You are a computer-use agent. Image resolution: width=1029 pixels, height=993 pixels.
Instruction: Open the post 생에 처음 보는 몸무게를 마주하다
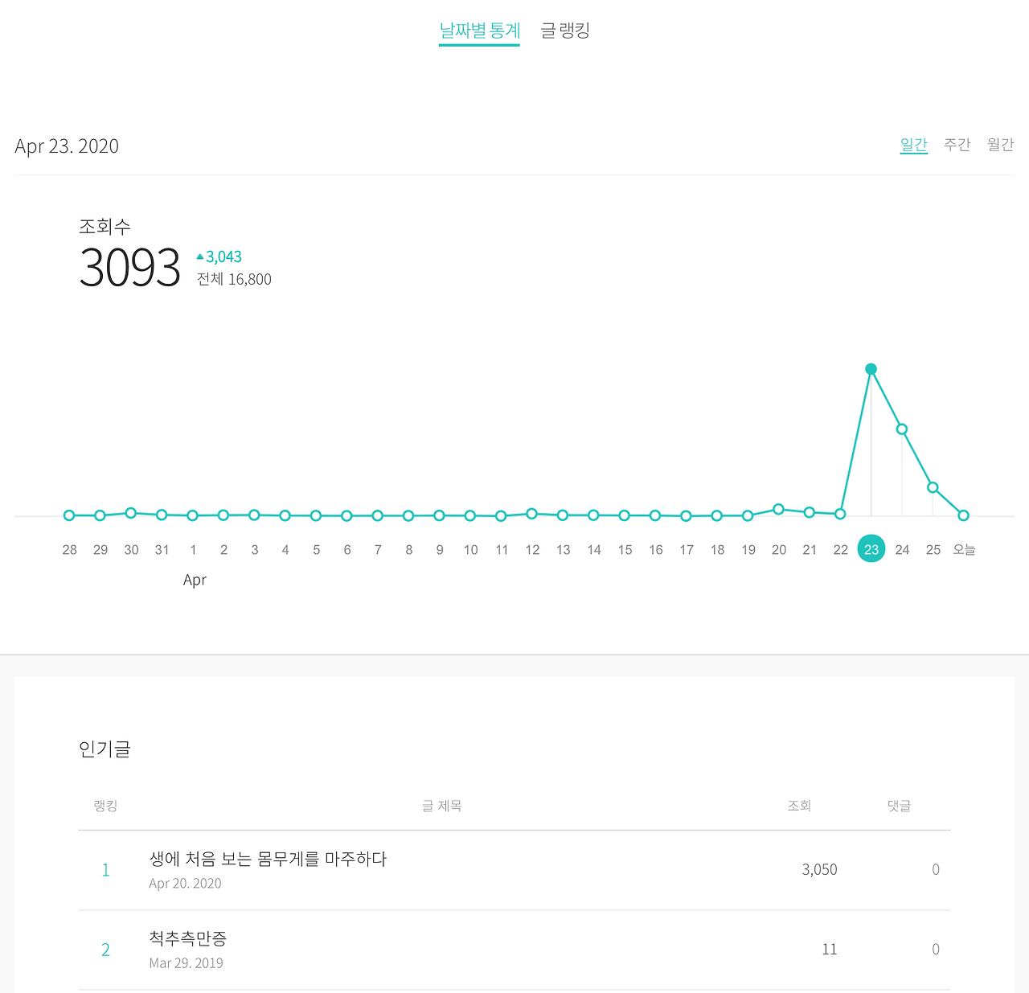tap(269, 859)
